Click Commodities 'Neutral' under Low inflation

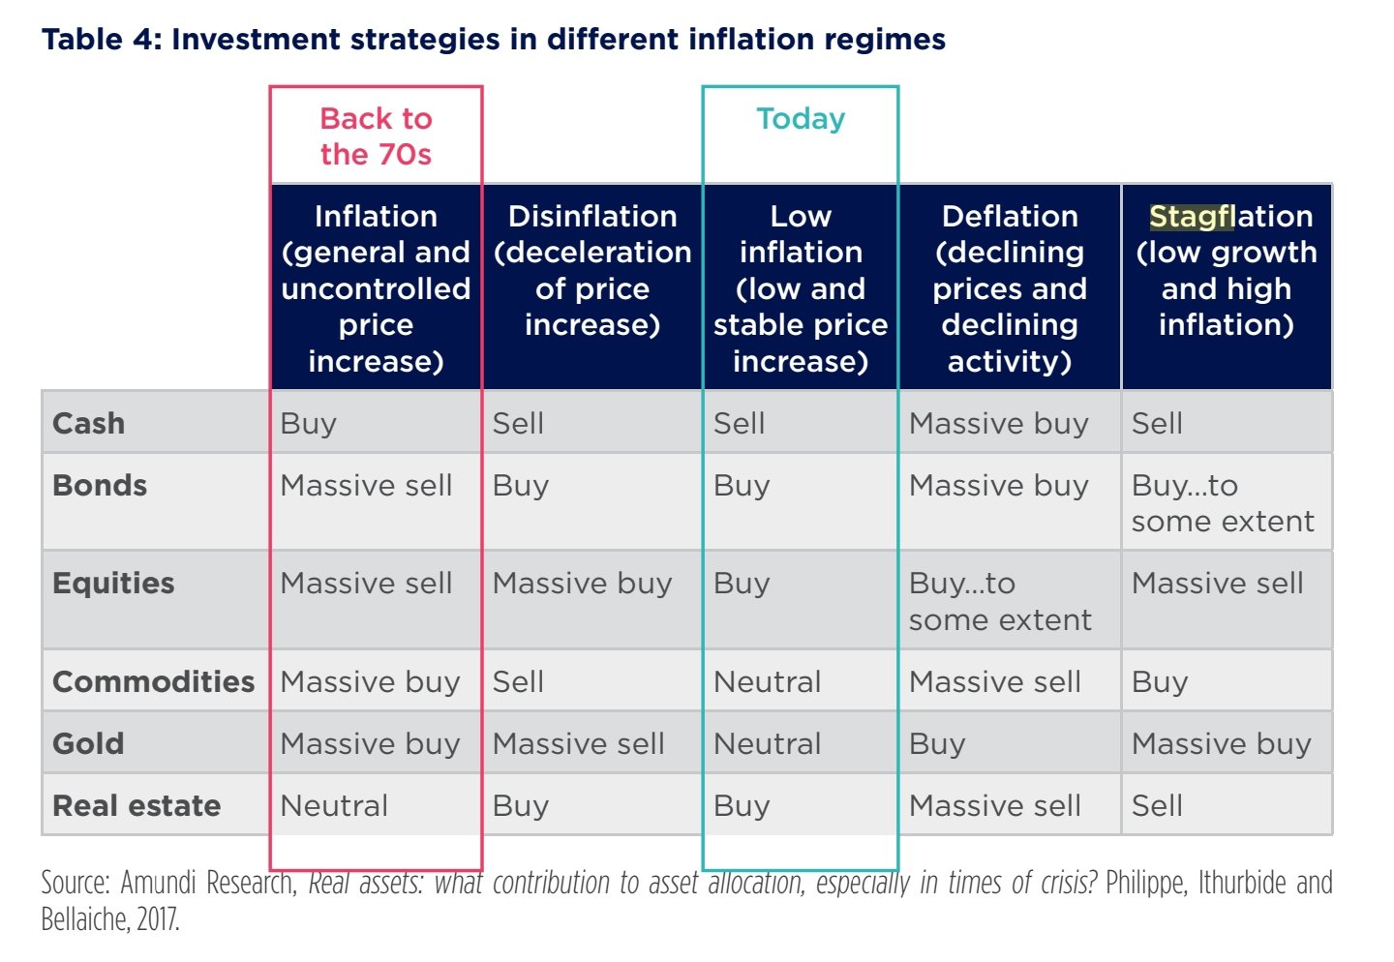[767, 681]
